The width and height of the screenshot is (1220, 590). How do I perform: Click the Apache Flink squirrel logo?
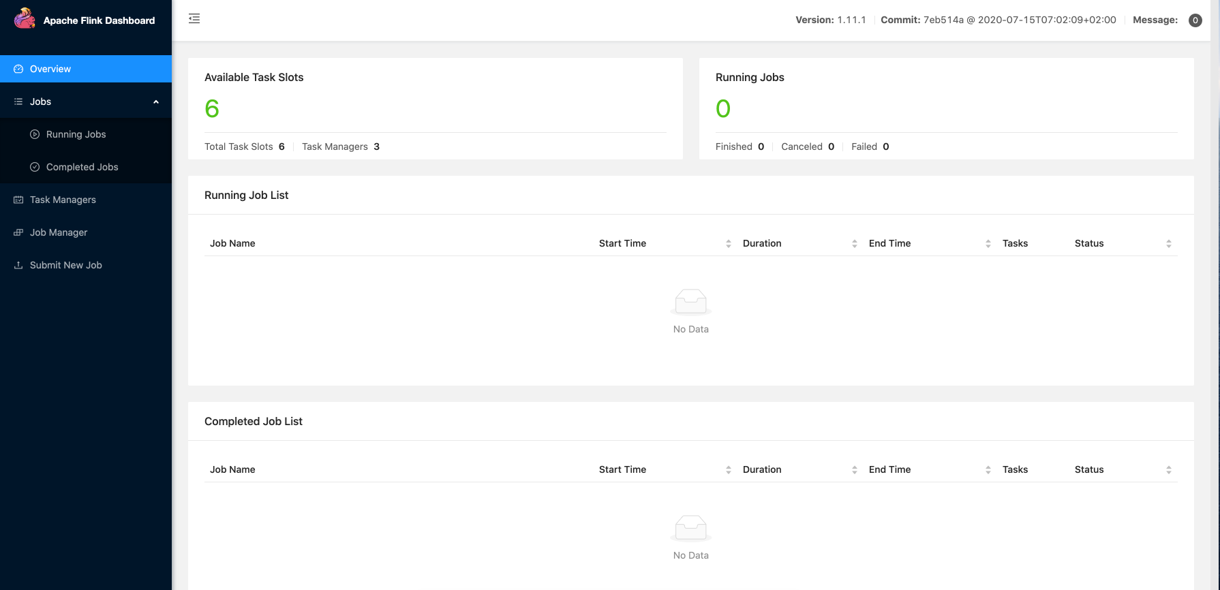25,19
